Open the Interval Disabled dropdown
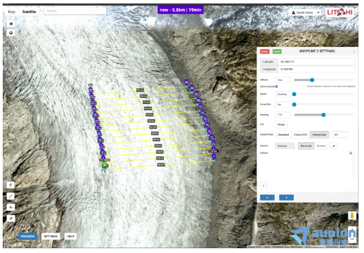This screenshot has width=364, height=253. pyautogui.click(x=284, y=146)
